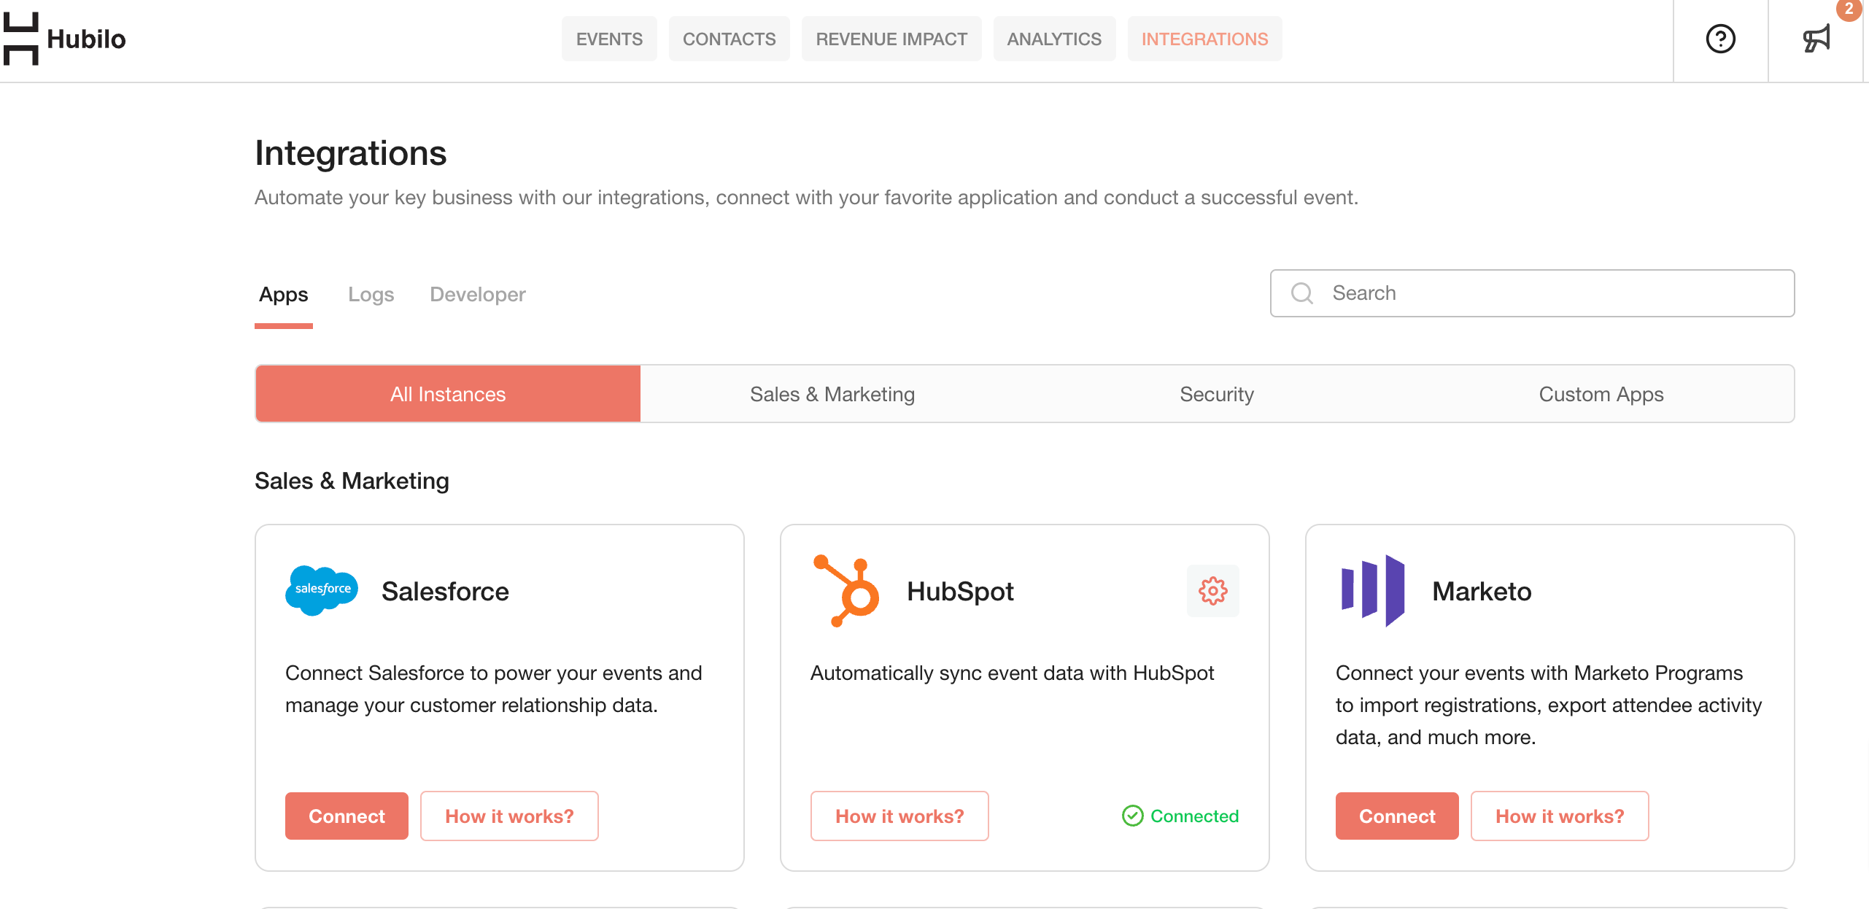Switch to the Logs tab
Viewport: 1869px width, 909px height.
pyautogui.click(x=371, y=294)
